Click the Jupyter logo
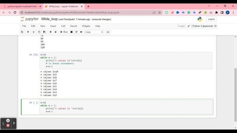Image resolution: width=237 pixels, height=133 pixels. click(30, 19)
